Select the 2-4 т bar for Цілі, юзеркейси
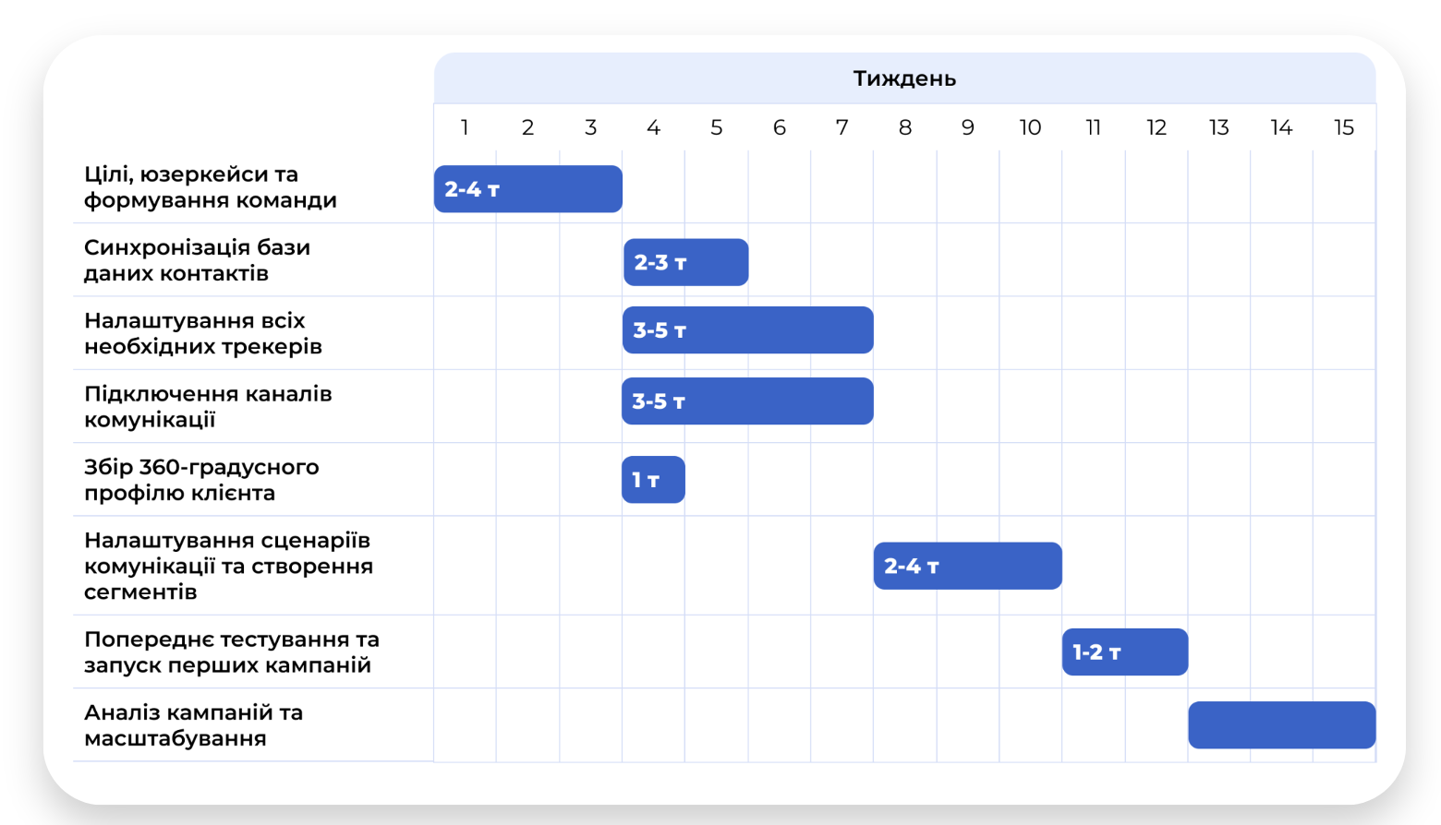 527,189
